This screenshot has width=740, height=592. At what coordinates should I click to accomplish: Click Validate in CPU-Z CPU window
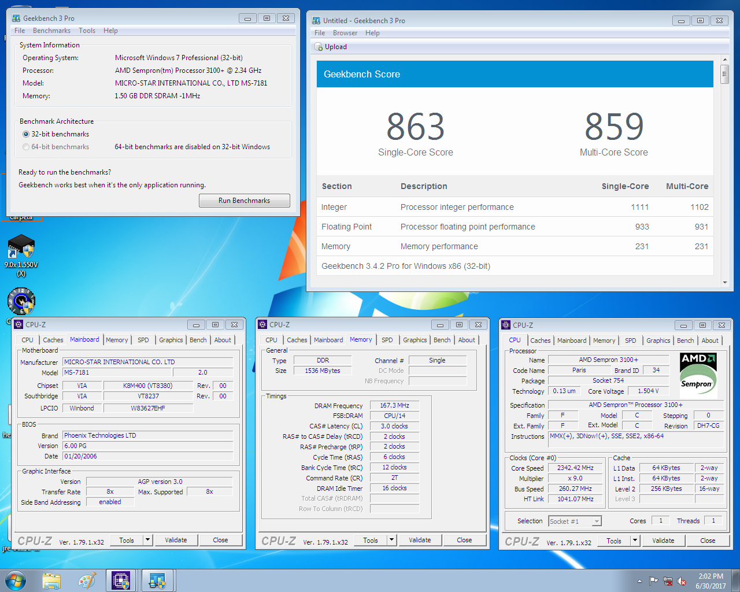[663, 541]
